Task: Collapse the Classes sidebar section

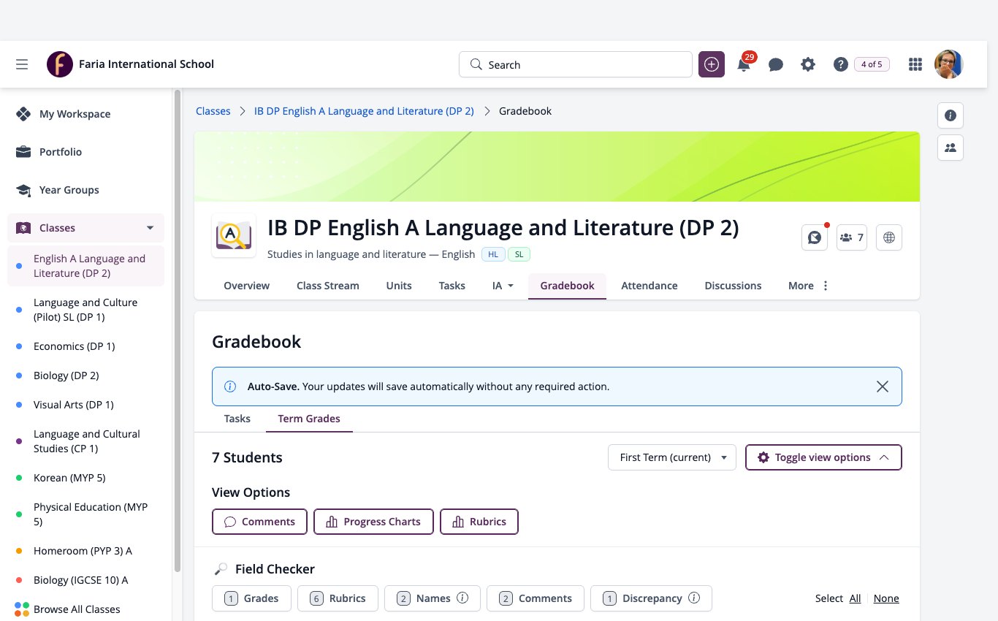Action: (x=150, y=228)
